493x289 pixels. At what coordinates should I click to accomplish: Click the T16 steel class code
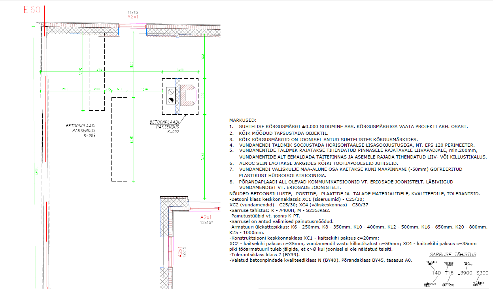tap(449, 273)
